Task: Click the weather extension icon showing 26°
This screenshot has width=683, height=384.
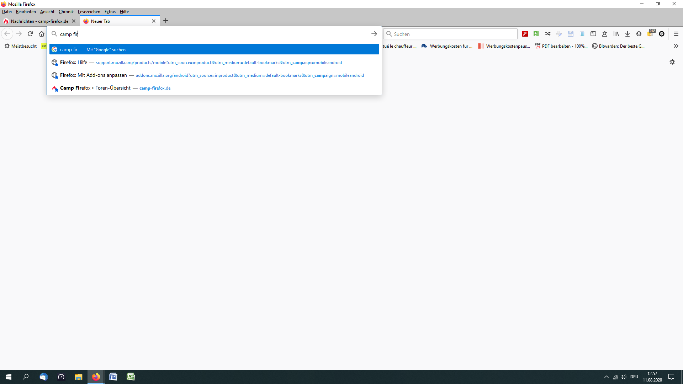Action: click(651, 33)
